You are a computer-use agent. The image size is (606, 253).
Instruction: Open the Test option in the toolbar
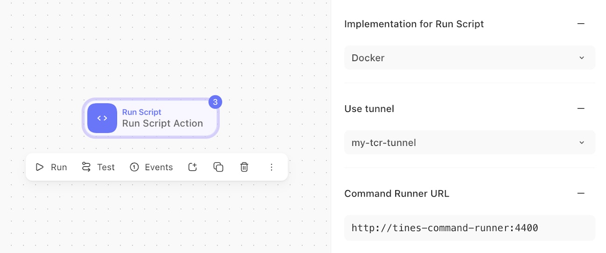[x=98, y=167]
